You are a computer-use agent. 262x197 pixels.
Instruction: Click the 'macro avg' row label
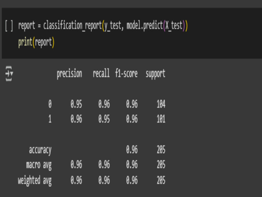click(39, 165)
